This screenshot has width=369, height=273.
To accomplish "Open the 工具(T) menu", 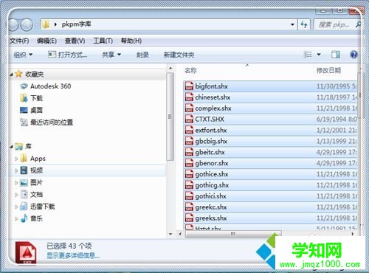I will pos(103,41).
